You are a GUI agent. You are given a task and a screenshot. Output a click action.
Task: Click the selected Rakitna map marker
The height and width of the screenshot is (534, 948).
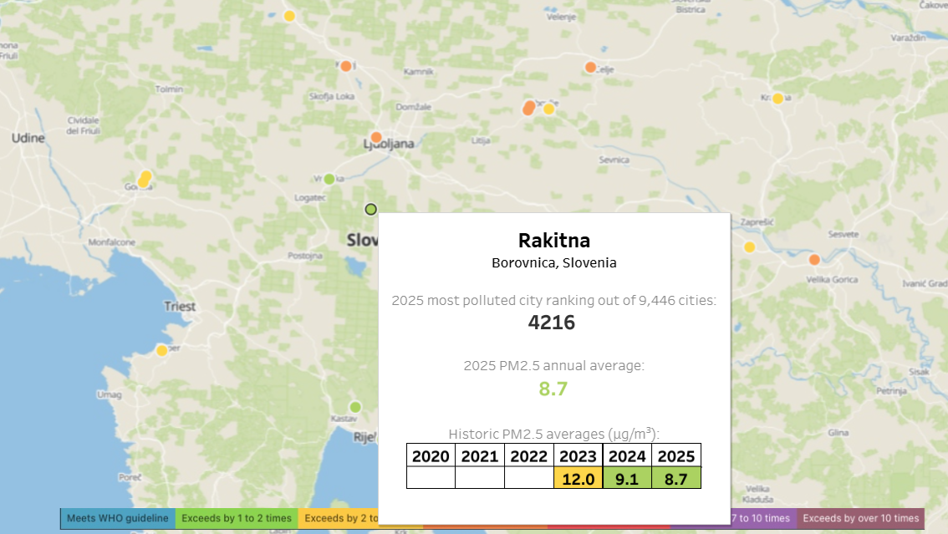coord(371,209)
